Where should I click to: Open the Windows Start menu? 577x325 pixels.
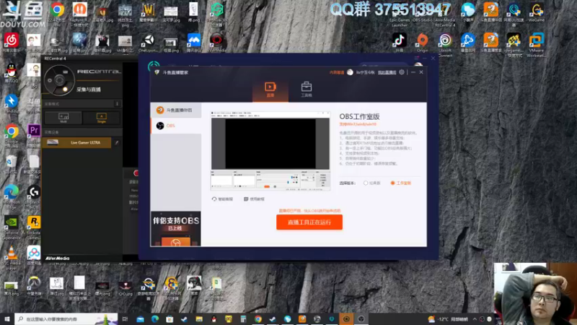pyautogui.click(x=7, y=319)
